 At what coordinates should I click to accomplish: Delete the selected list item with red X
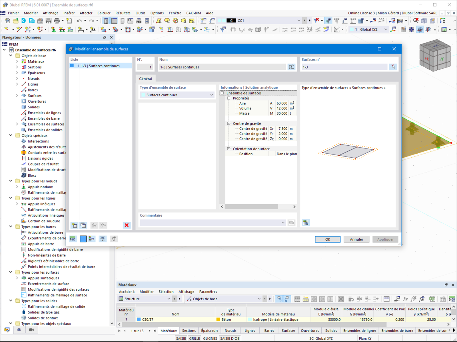(x=127, y=225)
